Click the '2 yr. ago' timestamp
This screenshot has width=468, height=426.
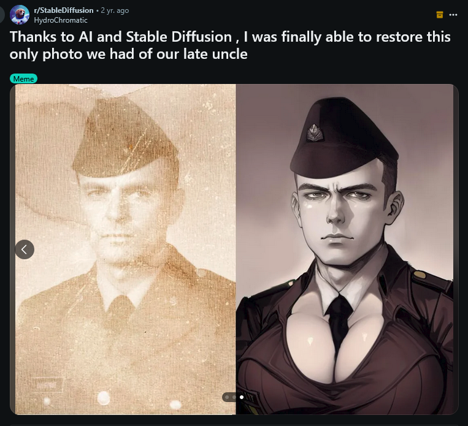(x=115, y=10)
